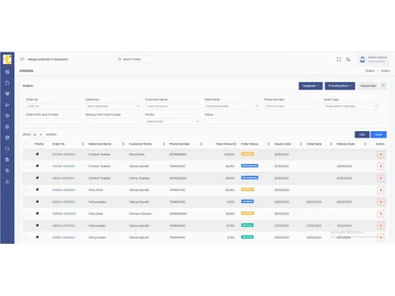Collapse the filter panel with the chevron button
Viewport: 395px width, 296px height.
click(383, 86)
